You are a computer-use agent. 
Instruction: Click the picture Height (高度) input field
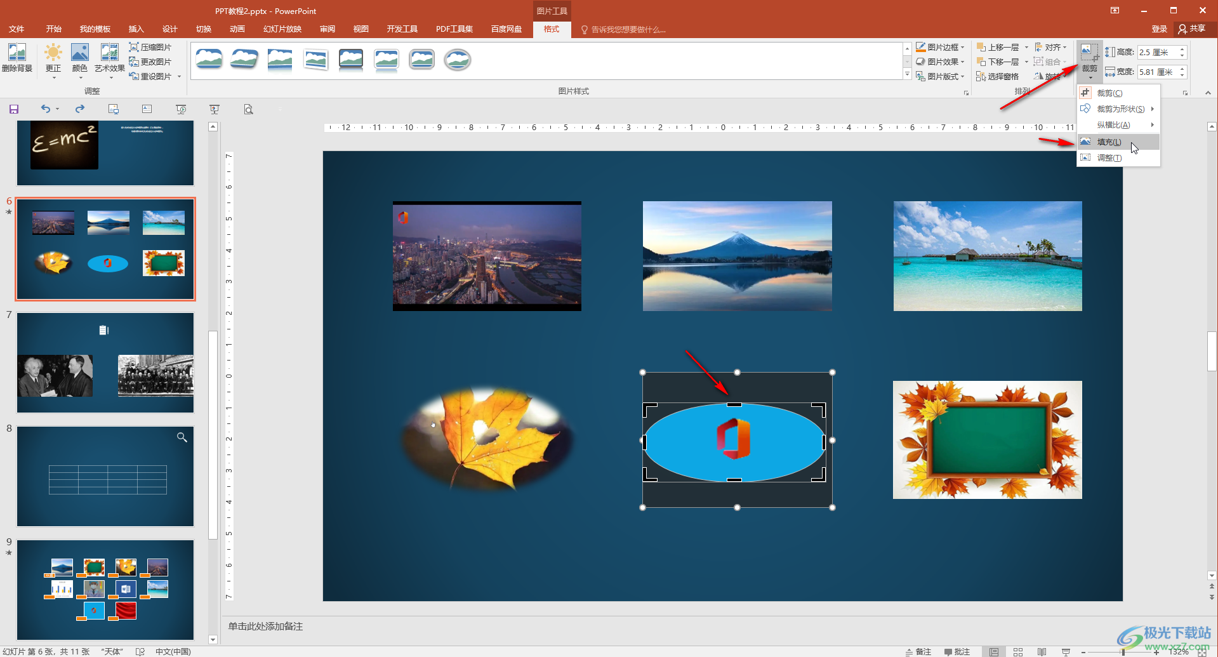1156,52
